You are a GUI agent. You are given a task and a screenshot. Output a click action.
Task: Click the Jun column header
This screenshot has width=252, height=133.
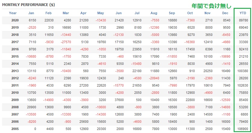[119, 13]
